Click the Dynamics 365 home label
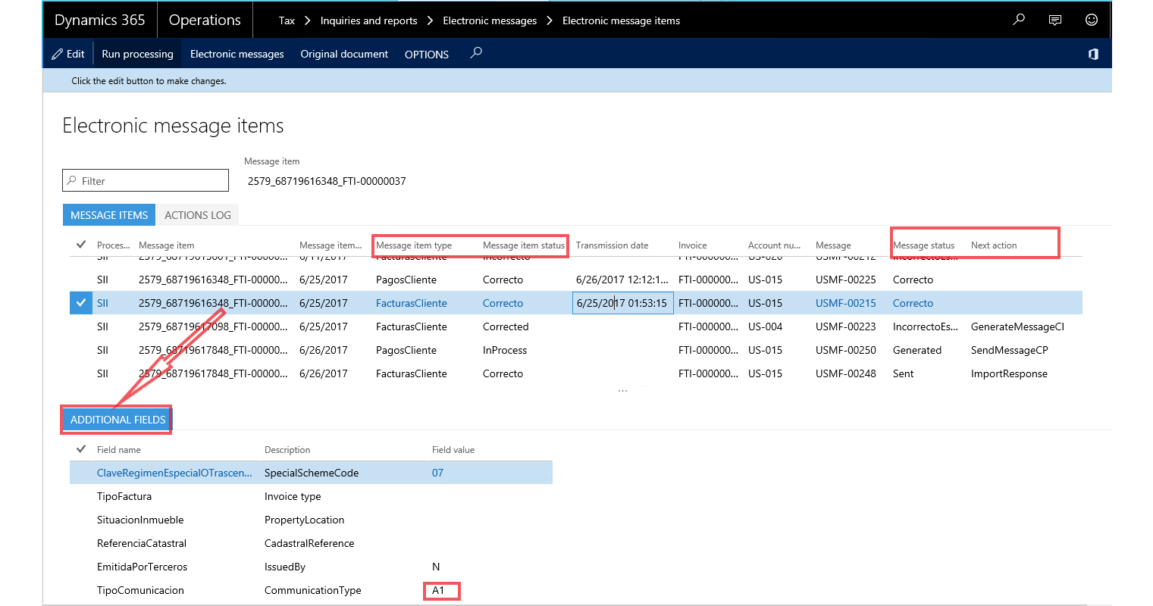 tap(100, 20)
